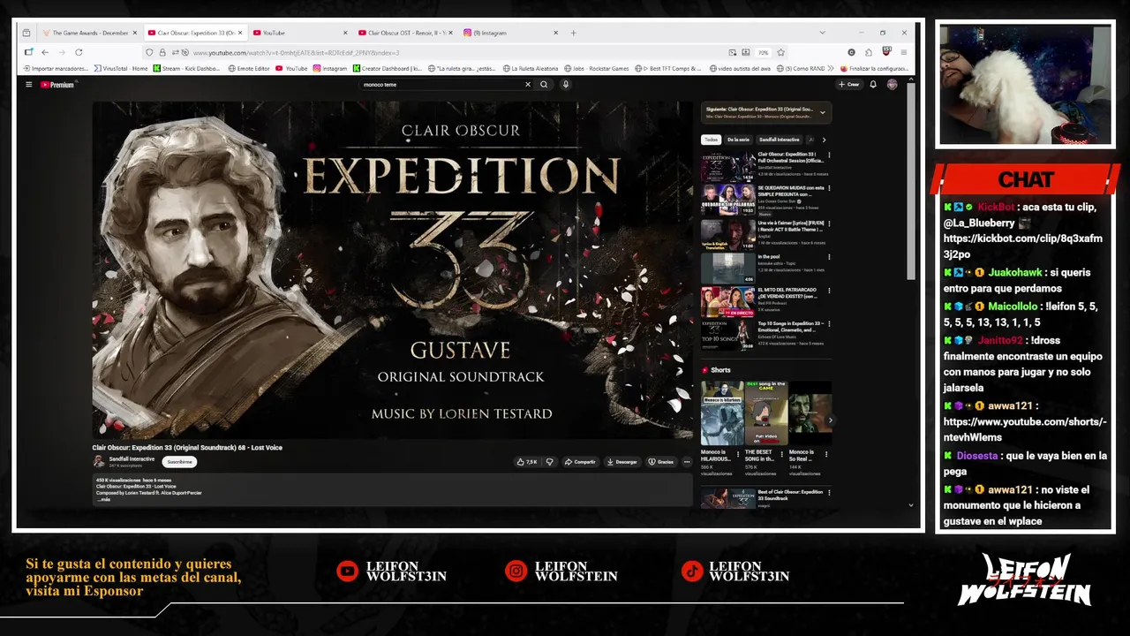Open Top 10 Songs in Expedition 33 video
The width and height of the screenshot is (1130, 636).
coord(728,336)
